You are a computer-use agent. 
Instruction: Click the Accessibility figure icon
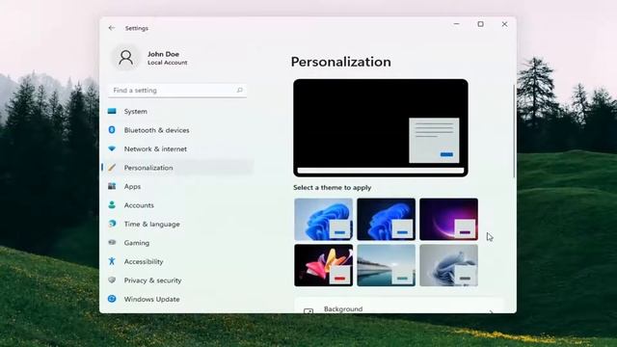(112, 261)
